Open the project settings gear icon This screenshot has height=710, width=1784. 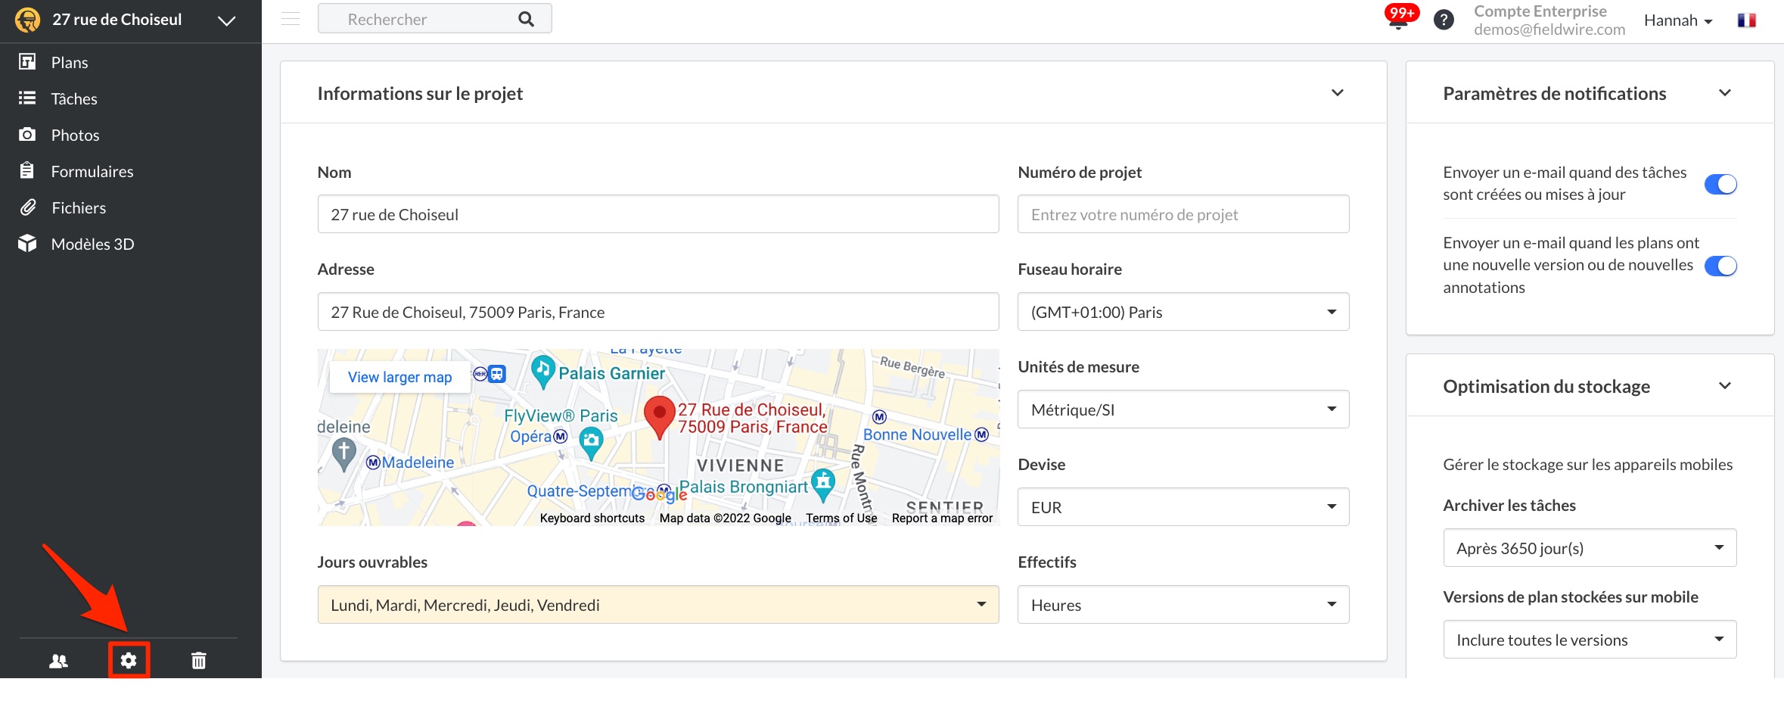(x=129, y=660)
